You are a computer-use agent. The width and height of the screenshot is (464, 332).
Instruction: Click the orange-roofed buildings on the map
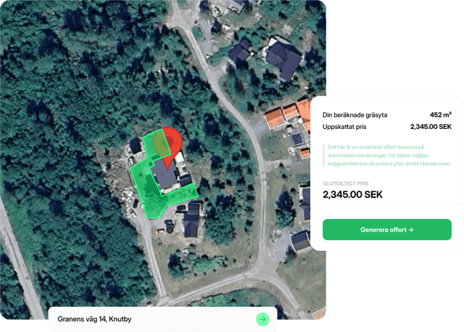286,114
